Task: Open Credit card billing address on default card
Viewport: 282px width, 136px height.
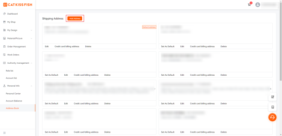Action: pos(67,46)
